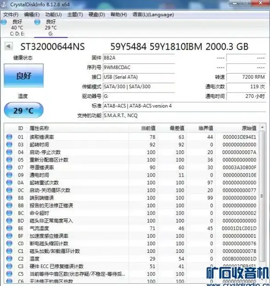Viewport: 270px width, 286px height.
Task: Open the 文件(F) menu
Action: (x=11, y=15)
